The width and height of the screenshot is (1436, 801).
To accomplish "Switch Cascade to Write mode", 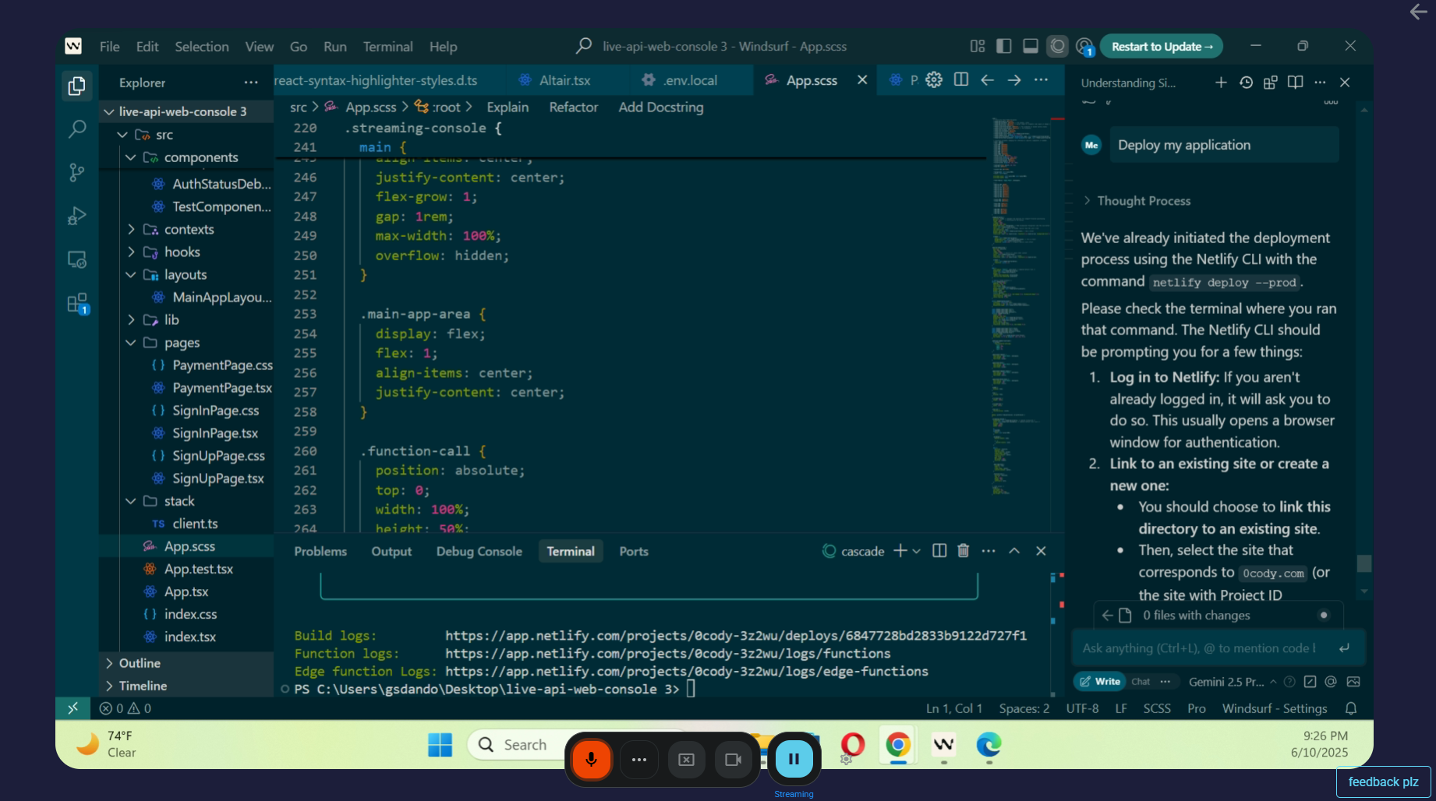I will coord(1100,682).
